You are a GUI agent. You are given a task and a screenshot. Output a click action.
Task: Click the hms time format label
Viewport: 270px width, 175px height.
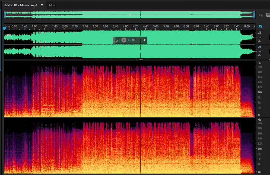click(x=8, y=26)
